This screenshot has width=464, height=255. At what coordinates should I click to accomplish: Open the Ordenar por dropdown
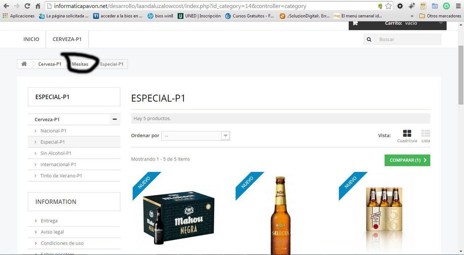[x=196, y=136]
